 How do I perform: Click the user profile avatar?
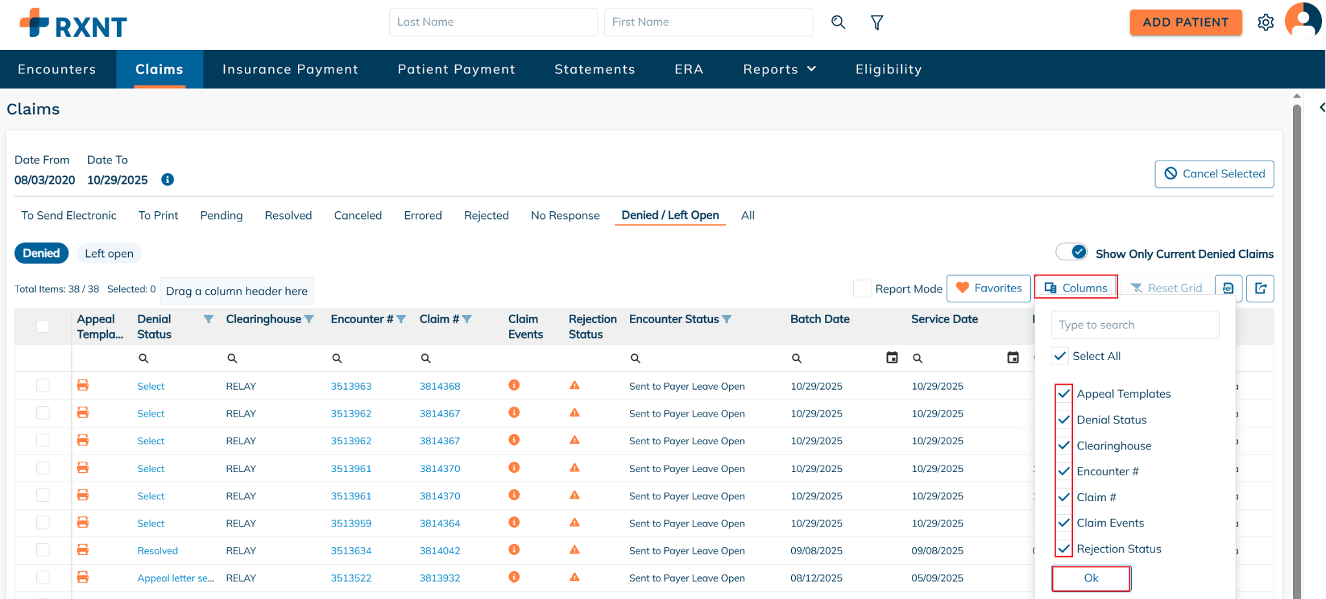1303,21
